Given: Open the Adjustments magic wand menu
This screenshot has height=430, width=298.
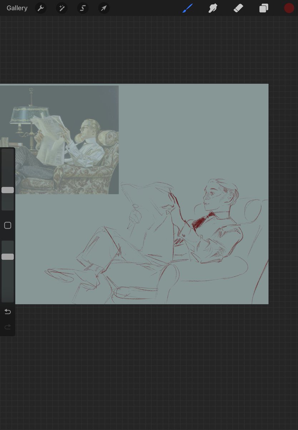Looking at the screenshot, I should coord(62,8).
